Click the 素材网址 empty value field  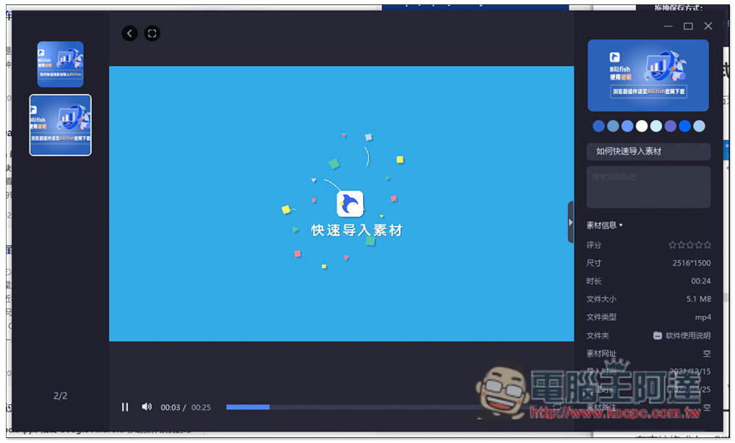(706, 353)
